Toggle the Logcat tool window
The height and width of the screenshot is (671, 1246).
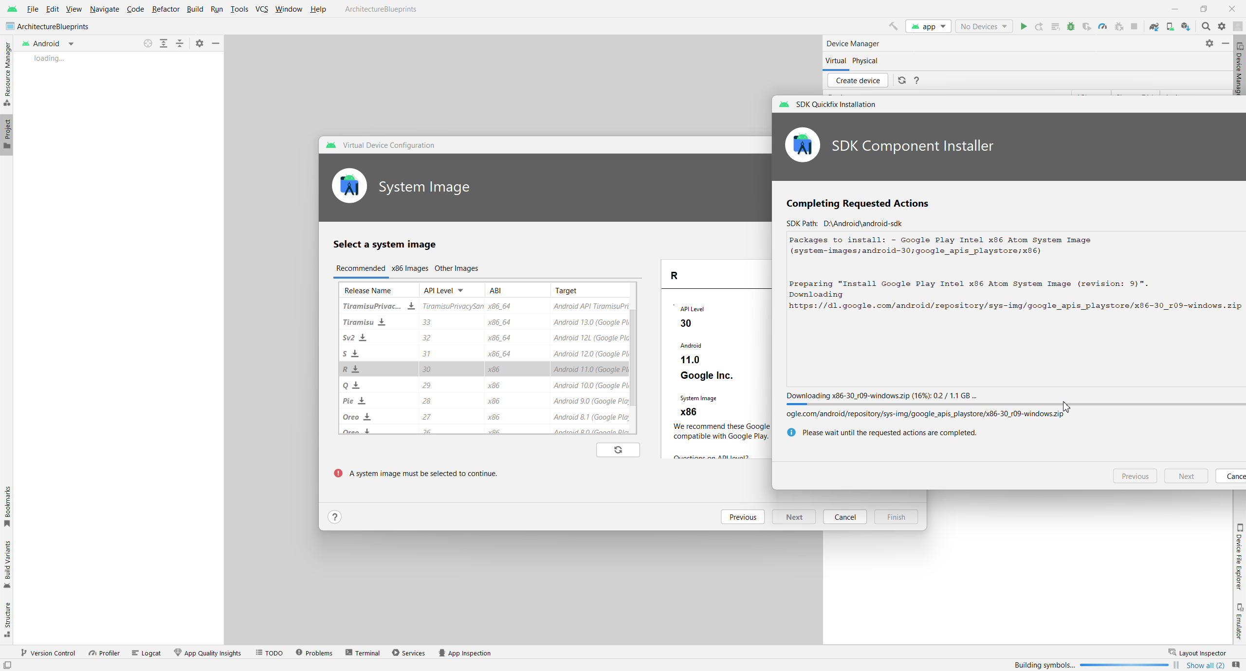(x=146, y=653)
